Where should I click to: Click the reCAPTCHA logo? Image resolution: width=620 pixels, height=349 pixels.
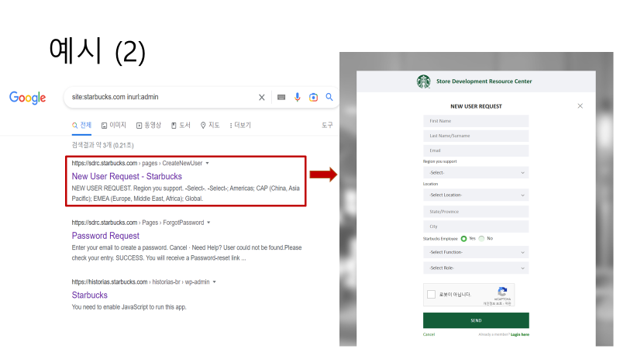(x=502, y=292)
